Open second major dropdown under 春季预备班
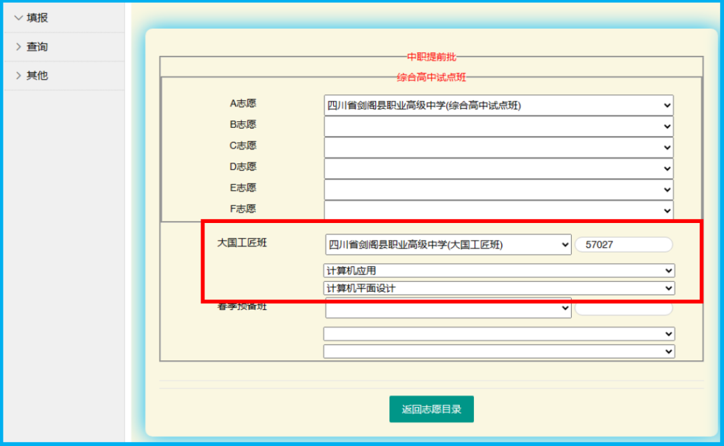Screen dimensions: 724x446 [x=499, y=351]
